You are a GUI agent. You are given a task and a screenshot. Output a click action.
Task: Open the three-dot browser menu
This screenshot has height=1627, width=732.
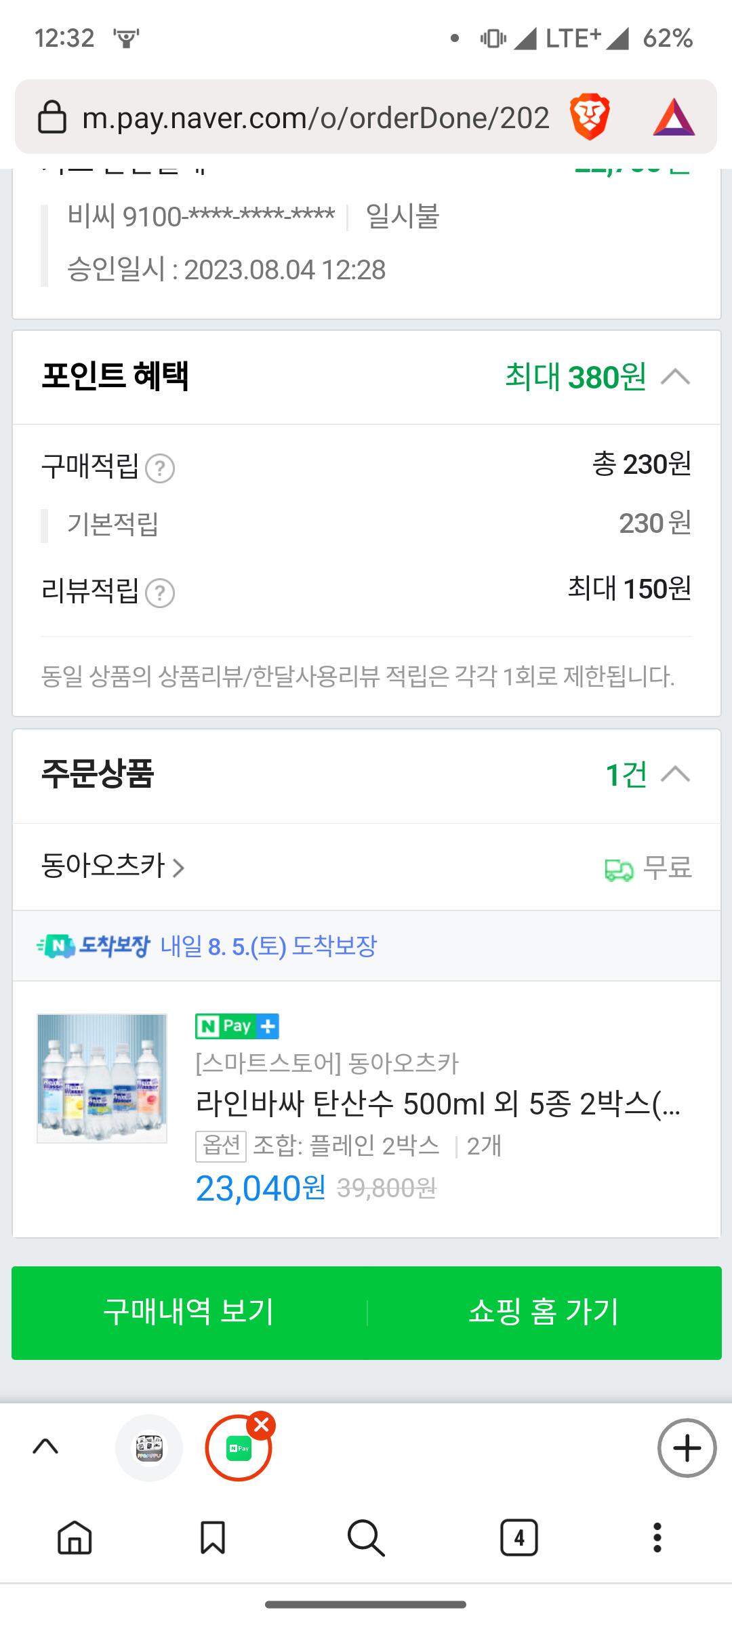click(657, 1536)
